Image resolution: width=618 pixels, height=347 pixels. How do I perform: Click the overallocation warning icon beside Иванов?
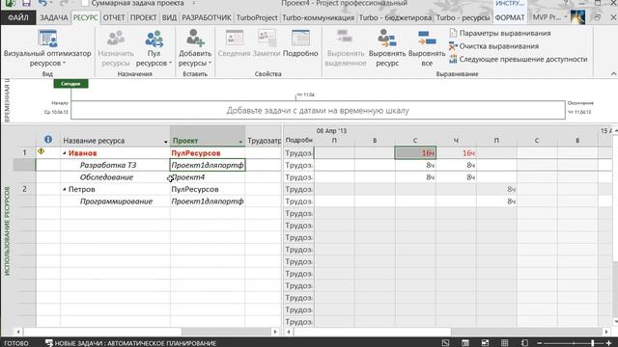[41, 151]
